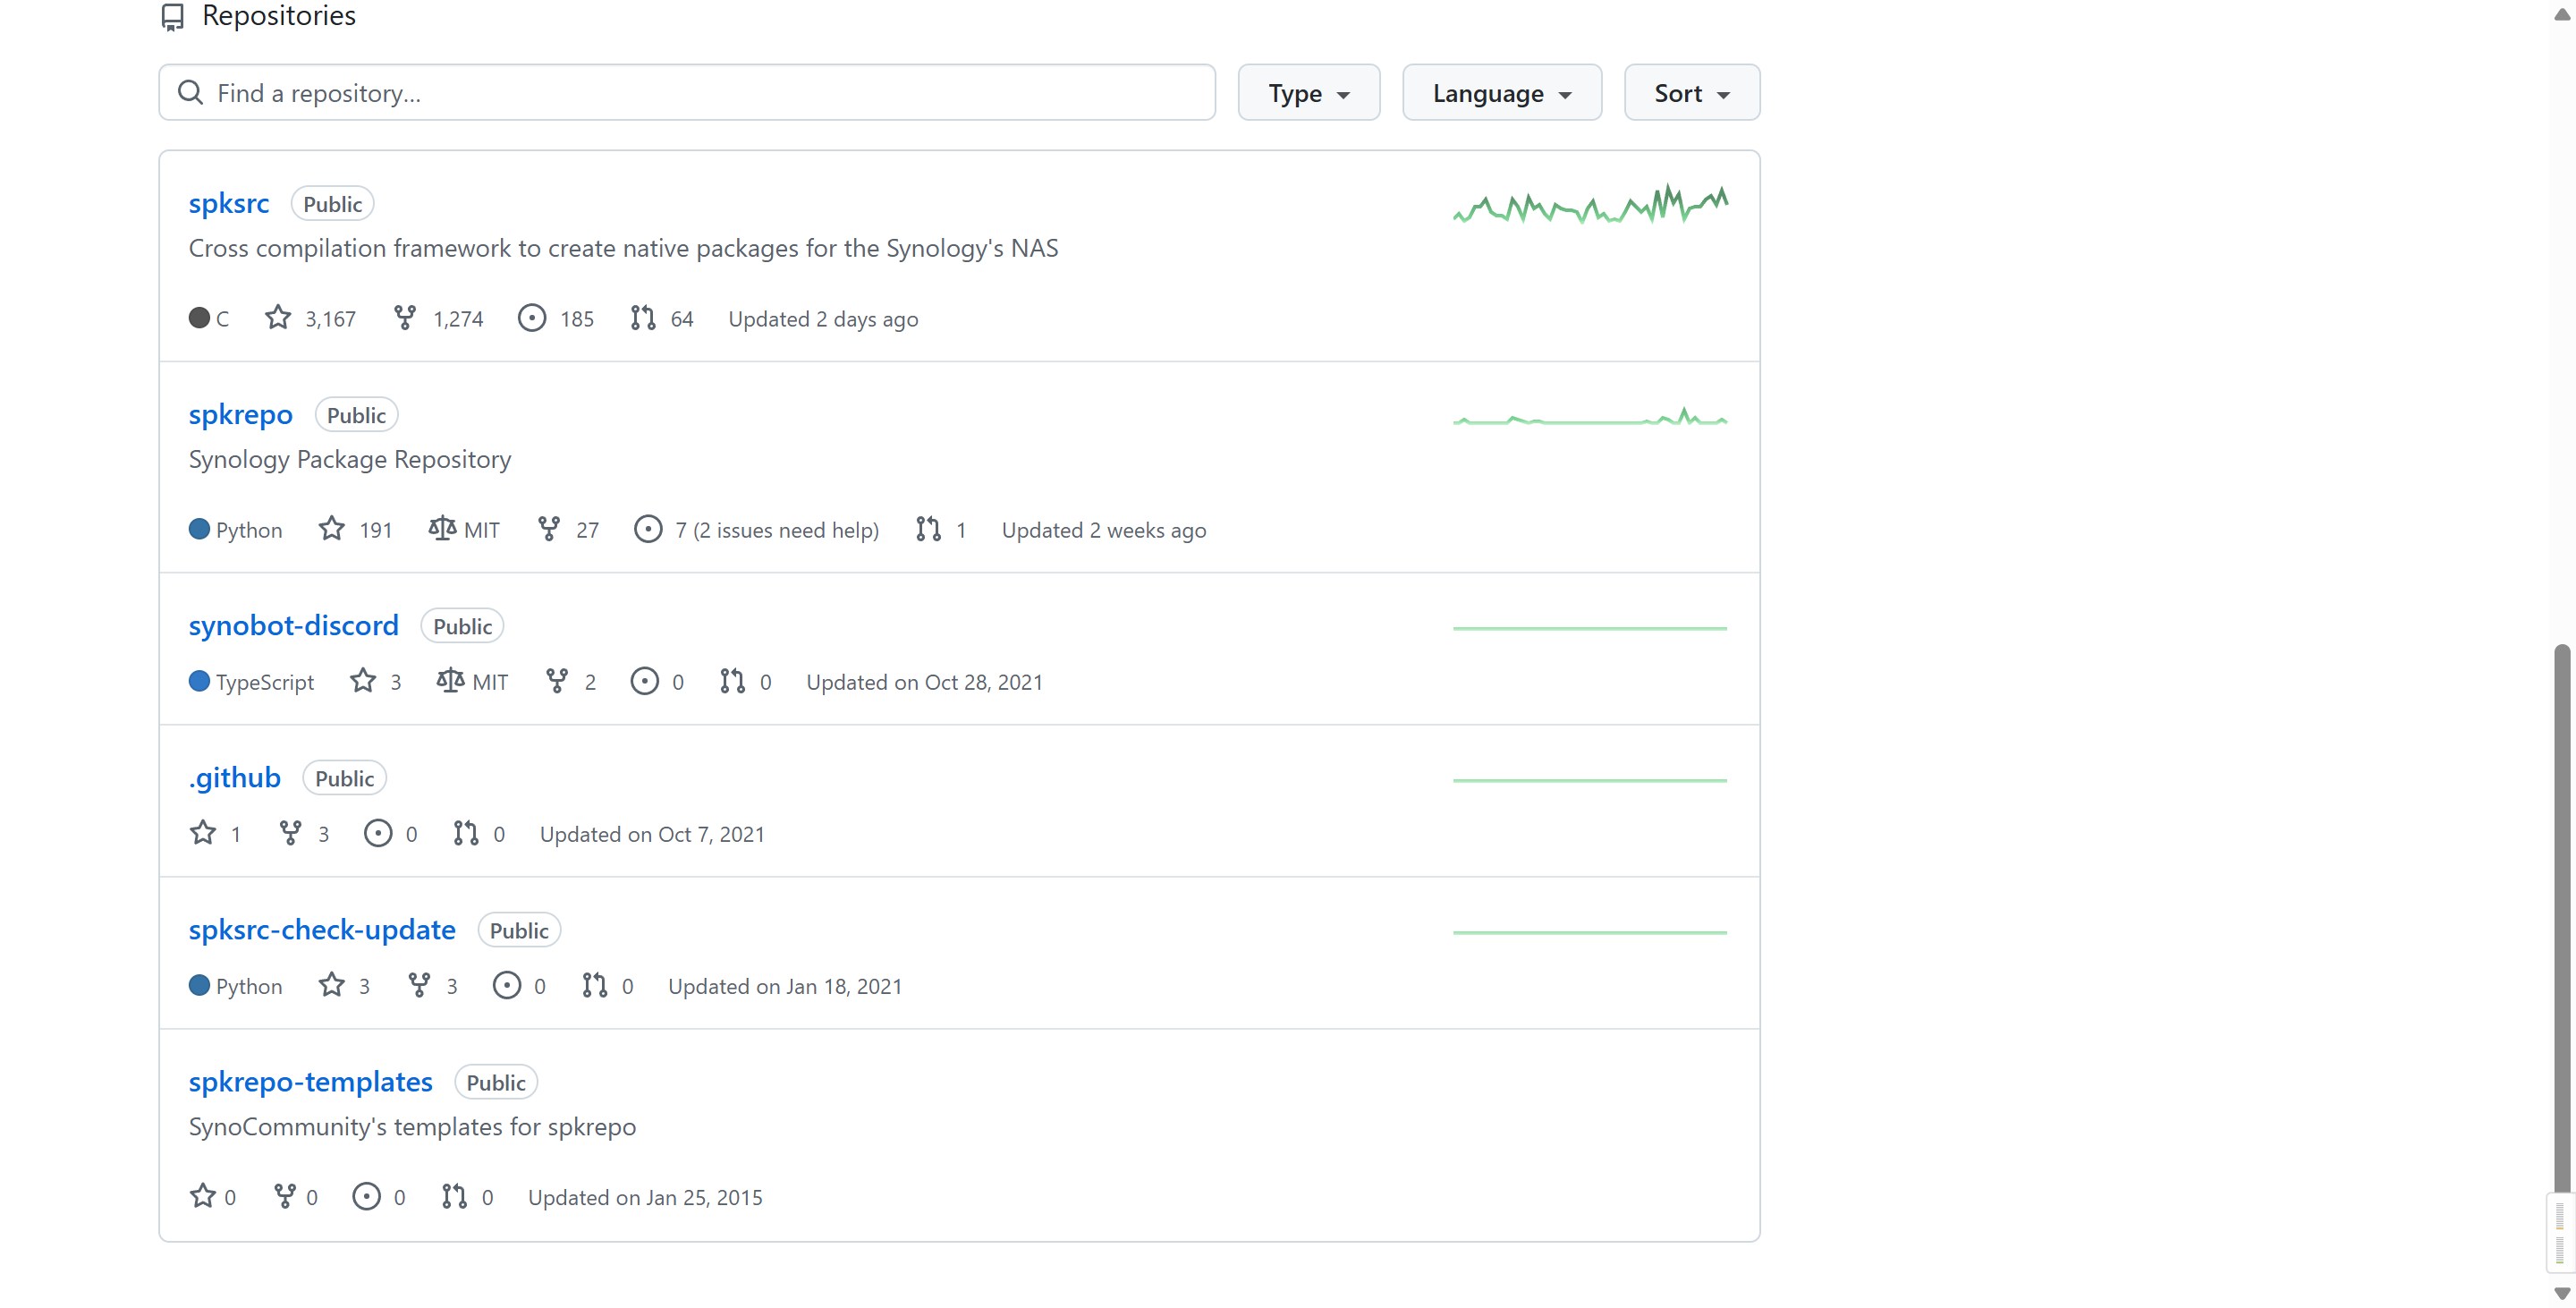The height and width of the screenshot is (1308, 2576).
Task: Open the Language filter dropdown
Action: [x=1502, y=93]
